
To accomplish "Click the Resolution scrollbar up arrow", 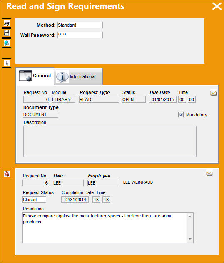I will point(190,217).
